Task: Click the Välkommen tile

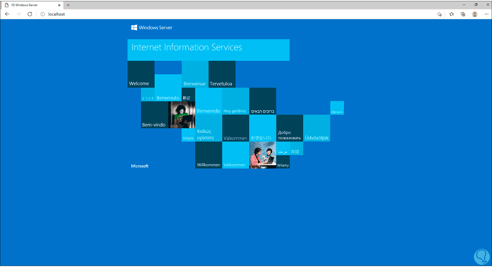Action: click(236, 128)
